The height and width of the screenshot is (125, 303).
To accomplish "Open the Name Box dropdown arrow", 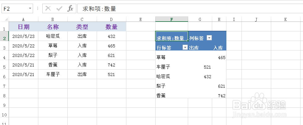I will click(x=30, y=9).
